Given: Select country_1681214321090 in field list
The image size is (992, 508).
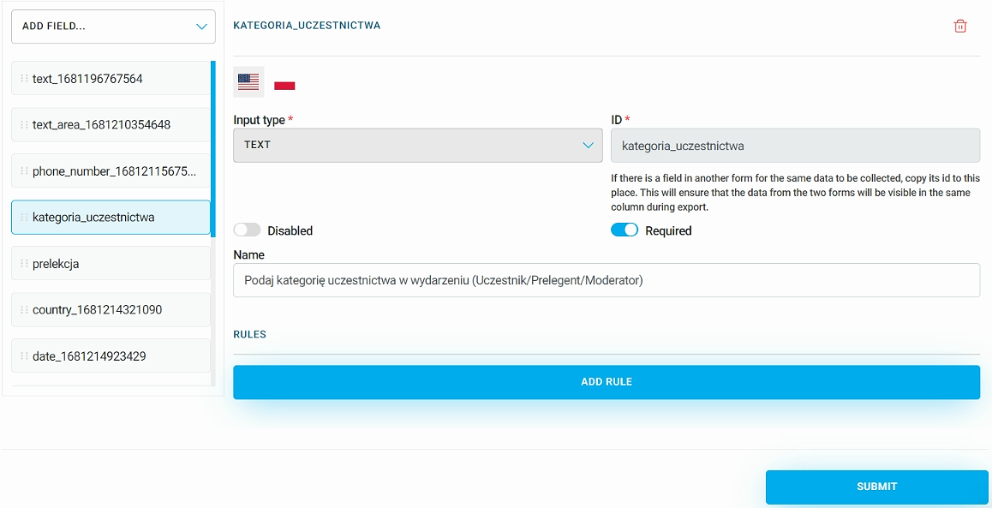Looking at the screenshot, I should pos(111,310).
